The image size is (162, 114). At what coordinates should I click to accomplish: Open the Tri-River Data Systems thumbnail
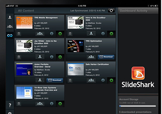click(x=24, y=93)
